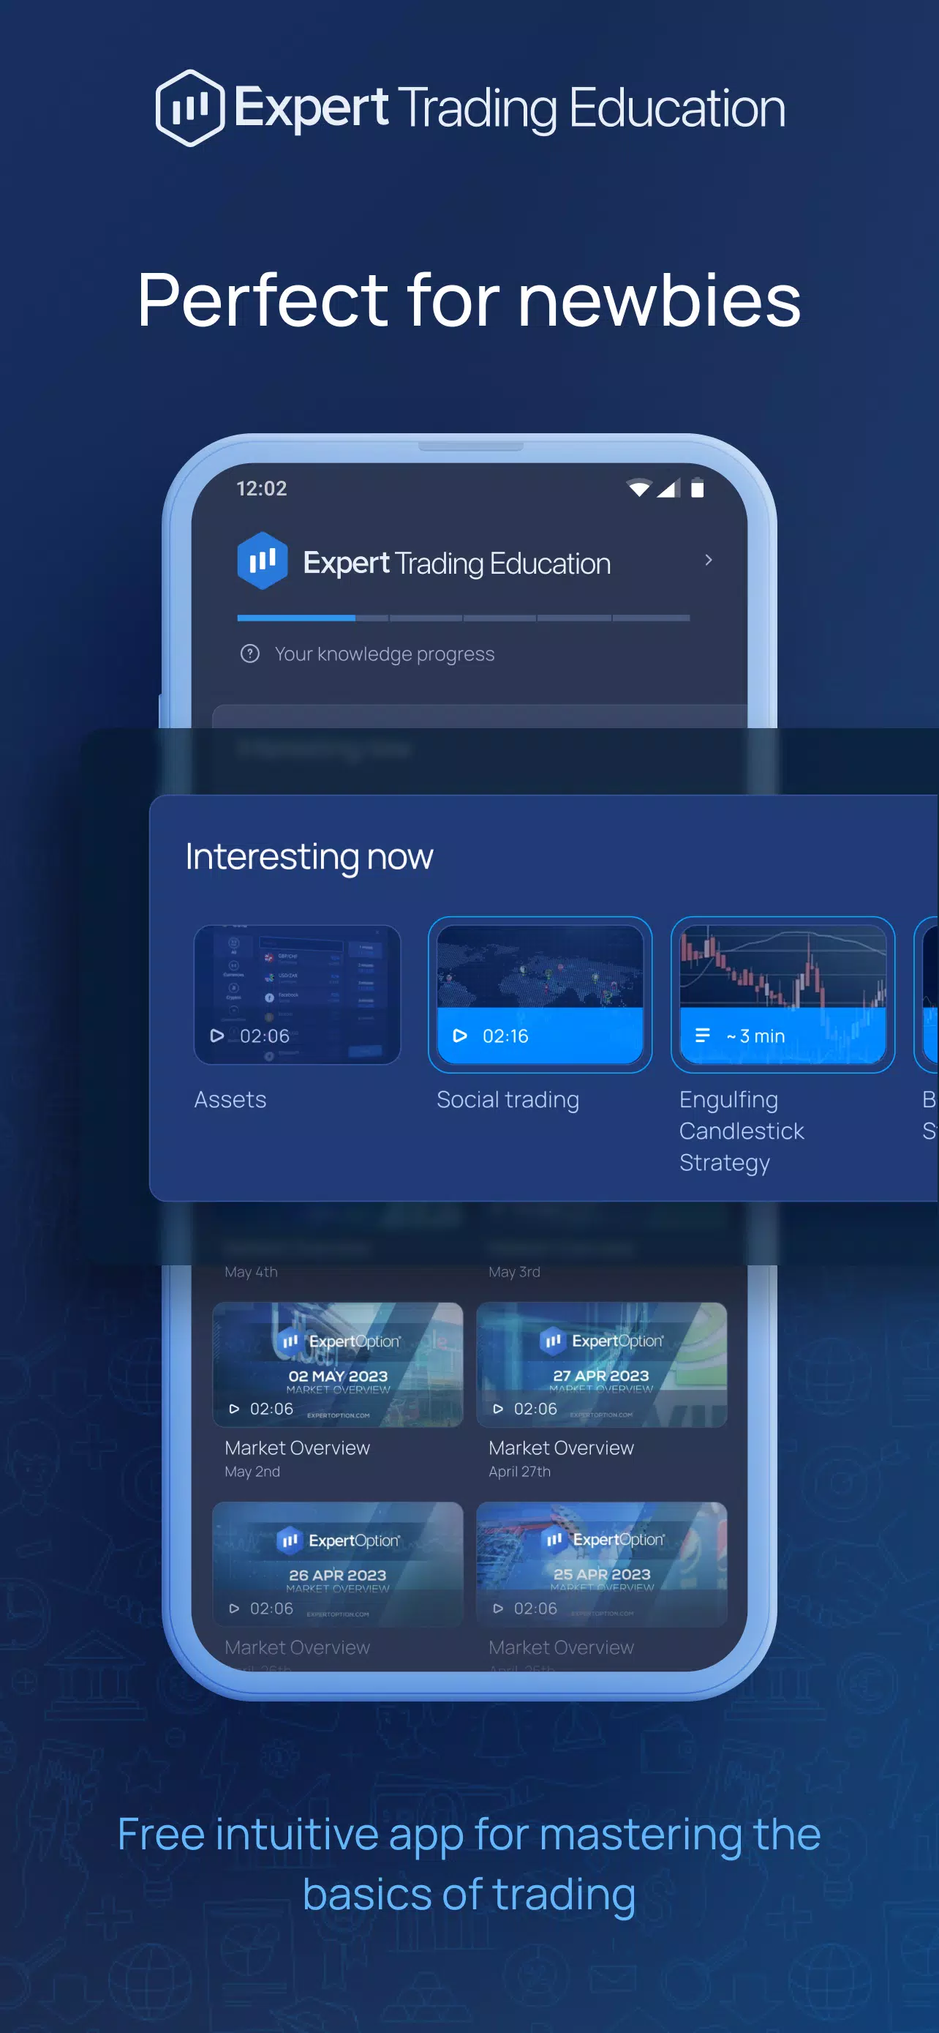Tap play icon on 02 MAY 2023 video

pos(233,1409)
